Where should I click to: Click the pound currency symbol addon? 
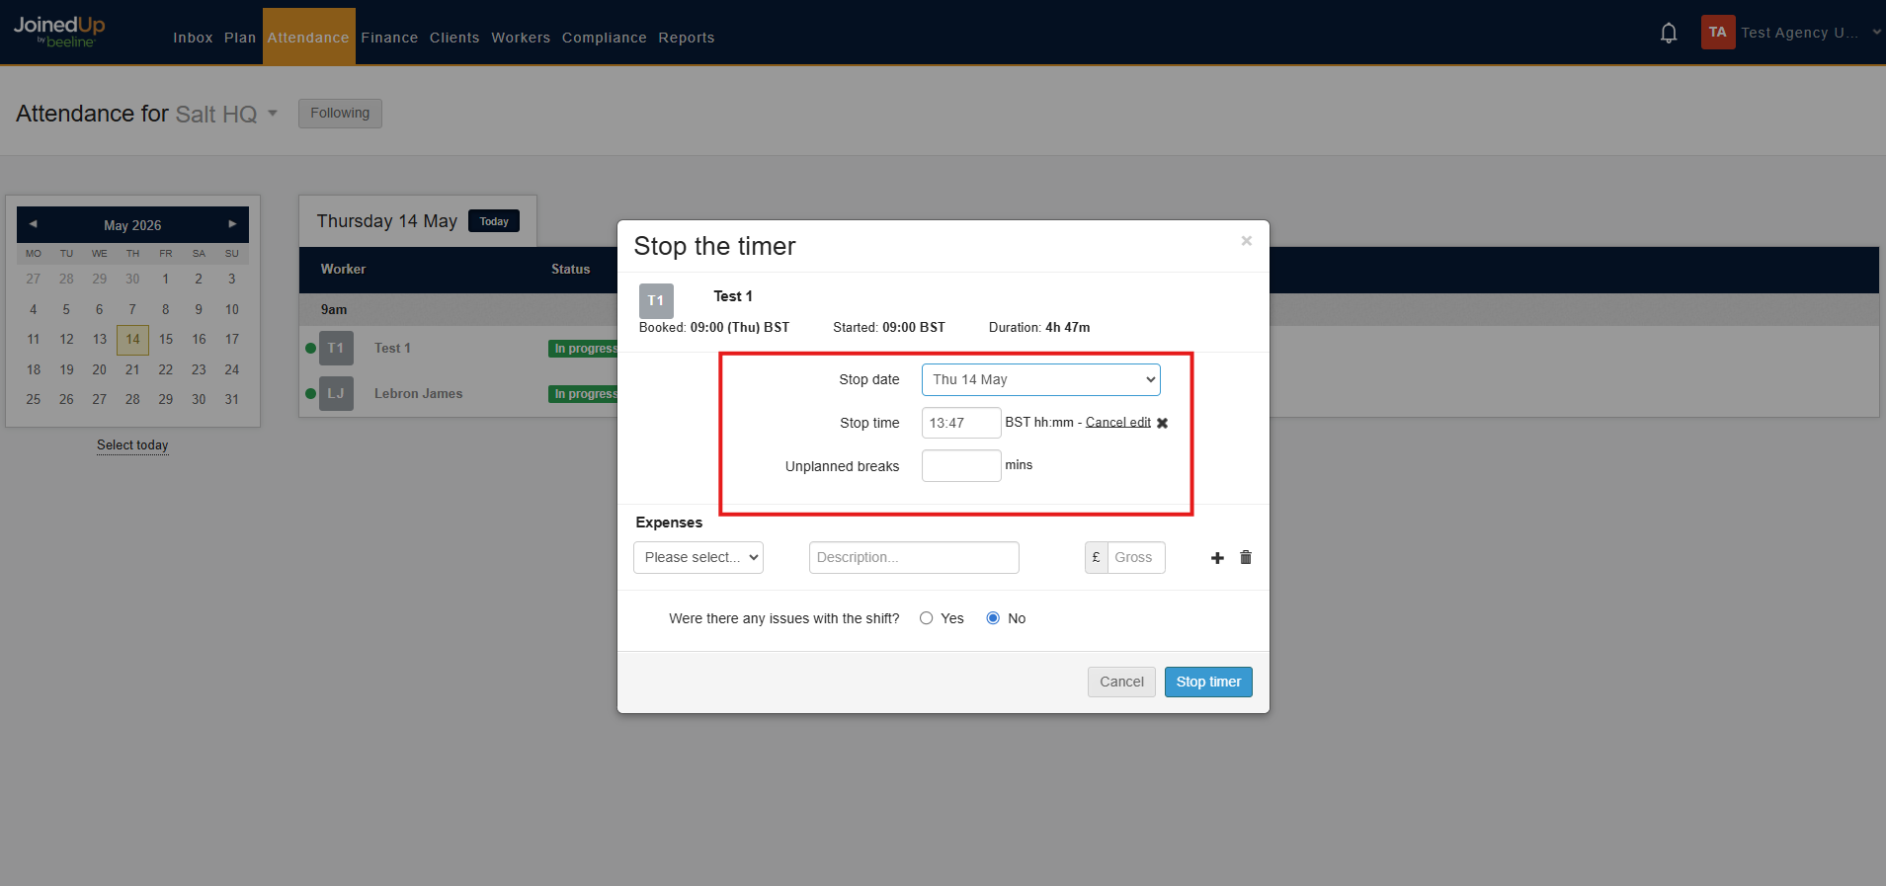[1096, 557]
